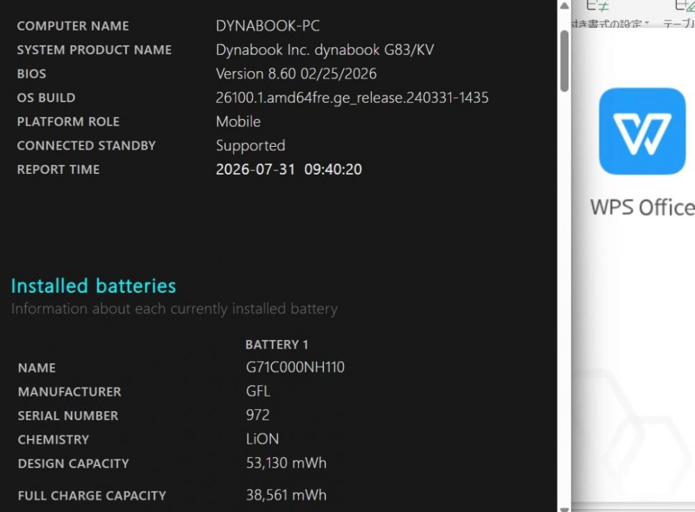Image resolution: width=695 pixels, height=512 pixels.
Task: Click the 'OS BUILD' label
Action: (x=46, y=98)
